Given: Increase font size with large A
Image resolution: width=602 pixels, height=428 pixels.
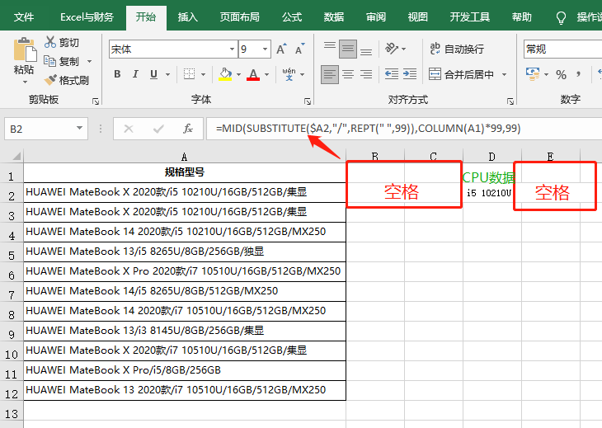Looking at the screenshot, I should coord(282,49).
